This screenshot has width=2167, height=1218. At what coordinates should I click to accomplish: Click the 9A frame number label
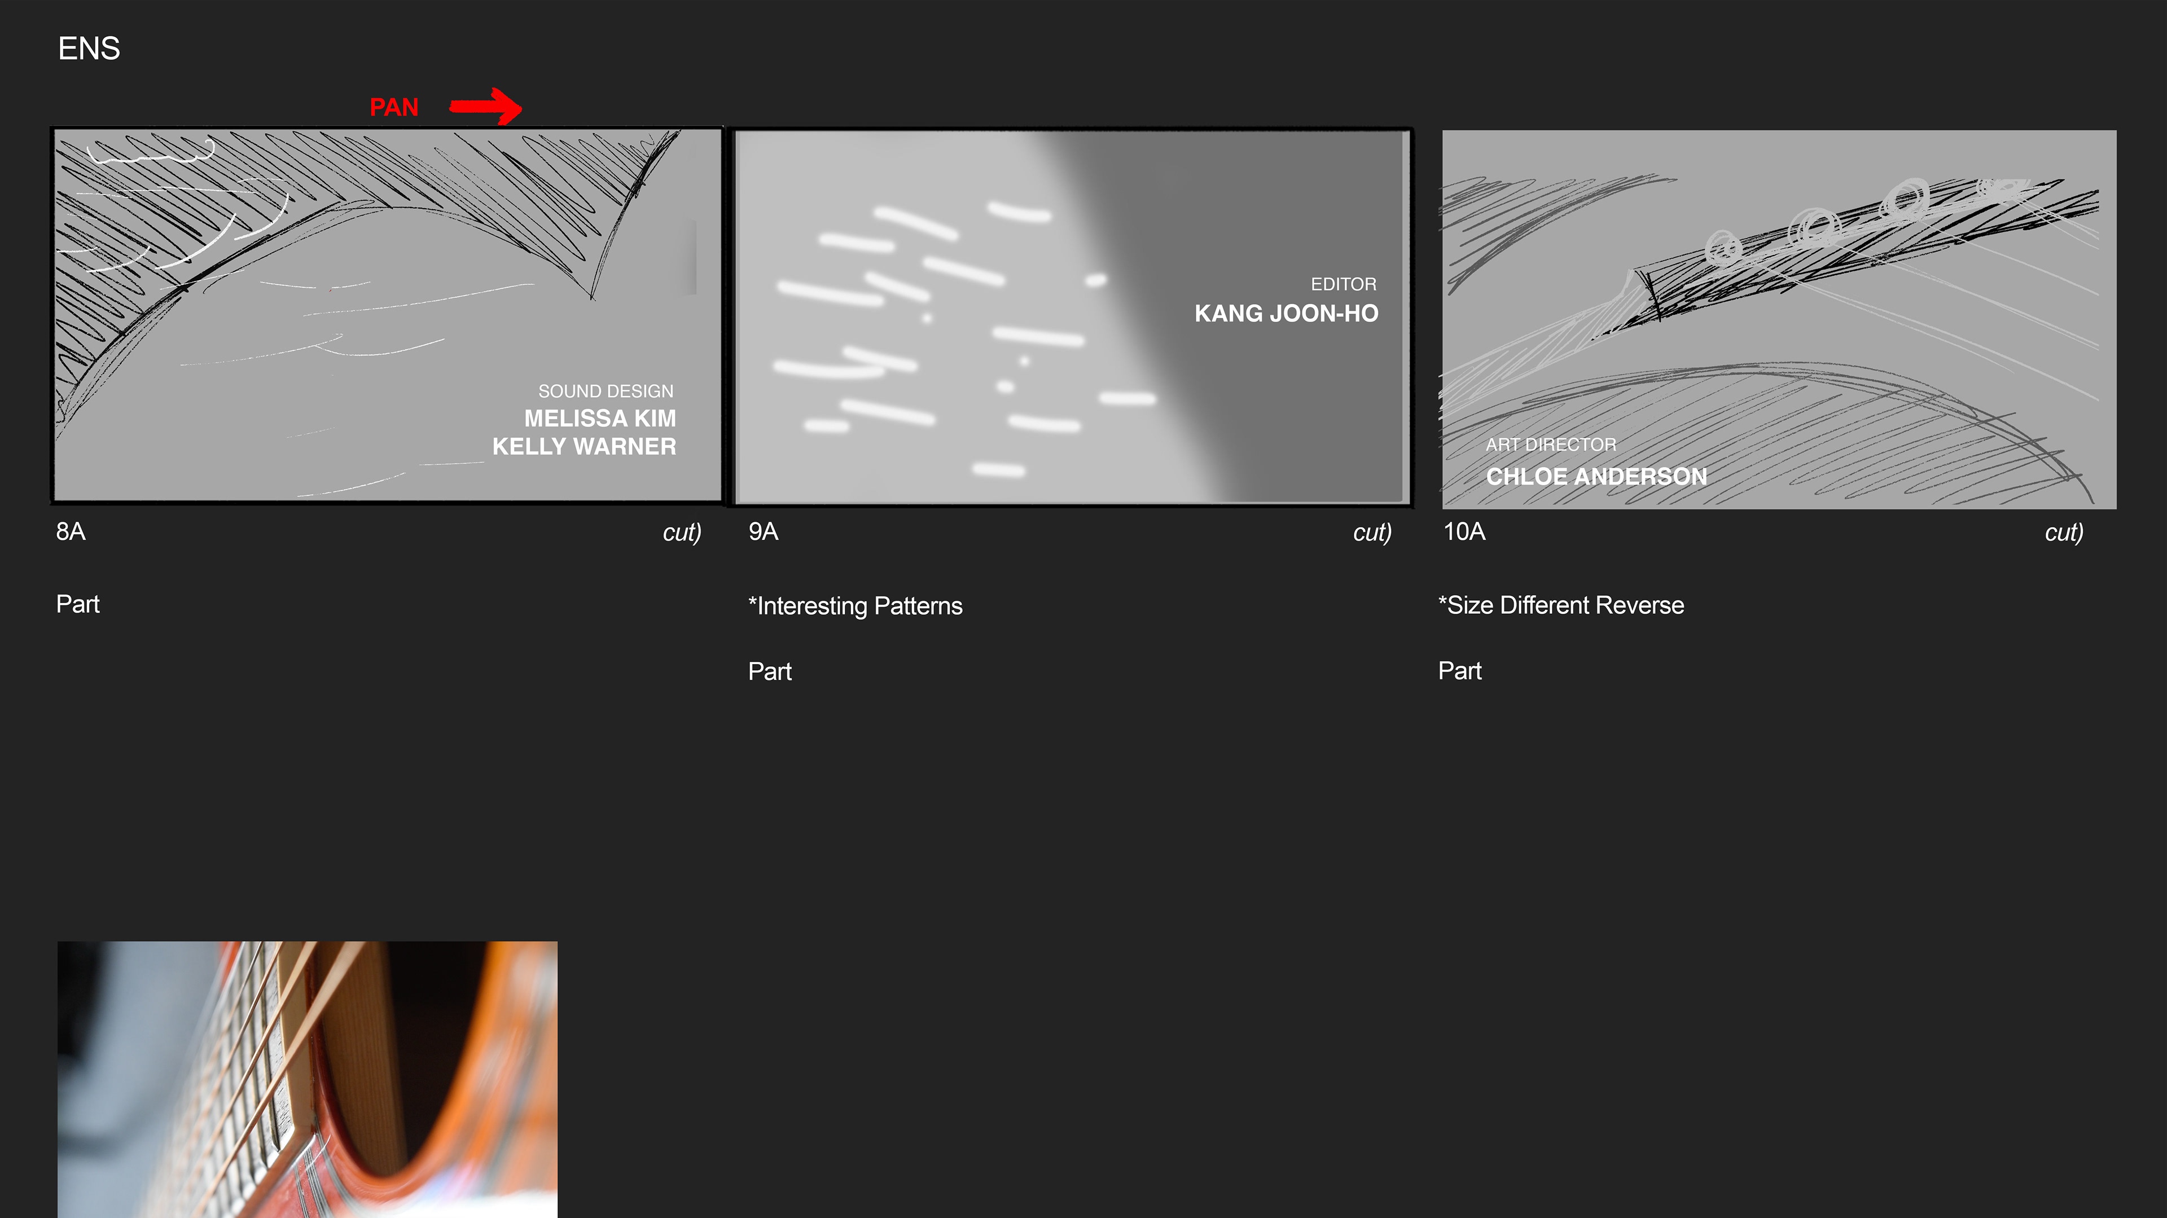pyautogui.click(x=763, y=531)
